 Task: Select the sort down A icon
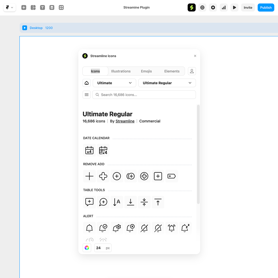[x=117, y=202]
